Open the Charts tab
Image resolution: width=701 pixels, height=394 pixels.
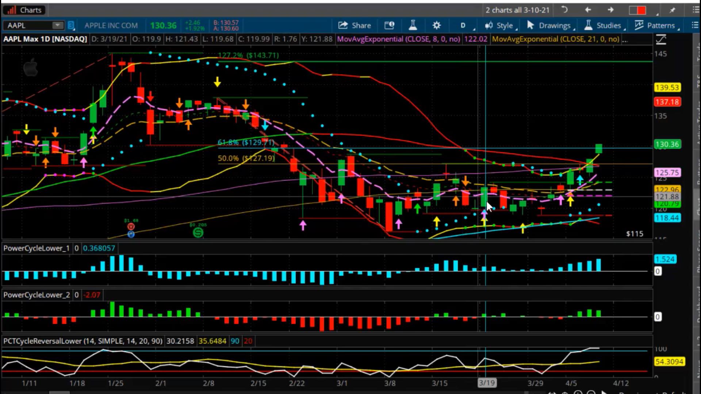(x=25, y=10)
